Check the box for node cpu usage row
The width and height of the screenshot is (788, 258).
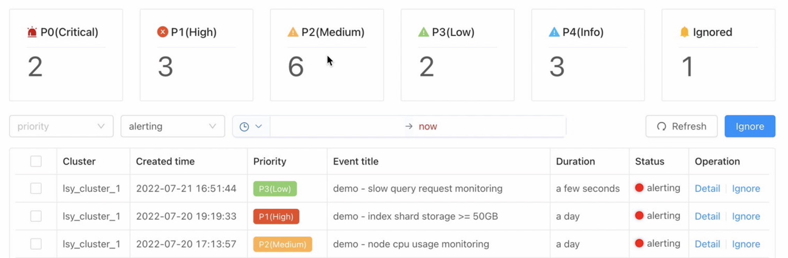click(x=36, y=244)
